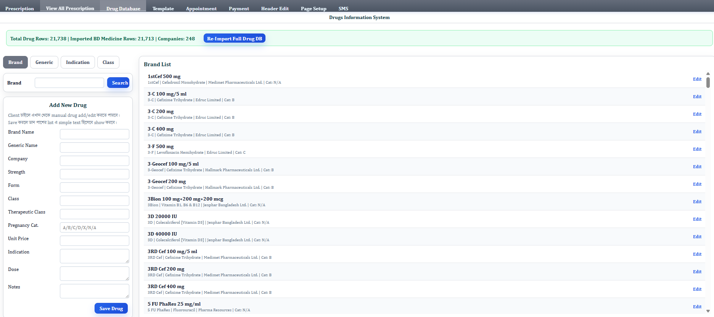714x317 pixels.
Task: Focus the Unit Price input field
Action: (x=95, y=241)
